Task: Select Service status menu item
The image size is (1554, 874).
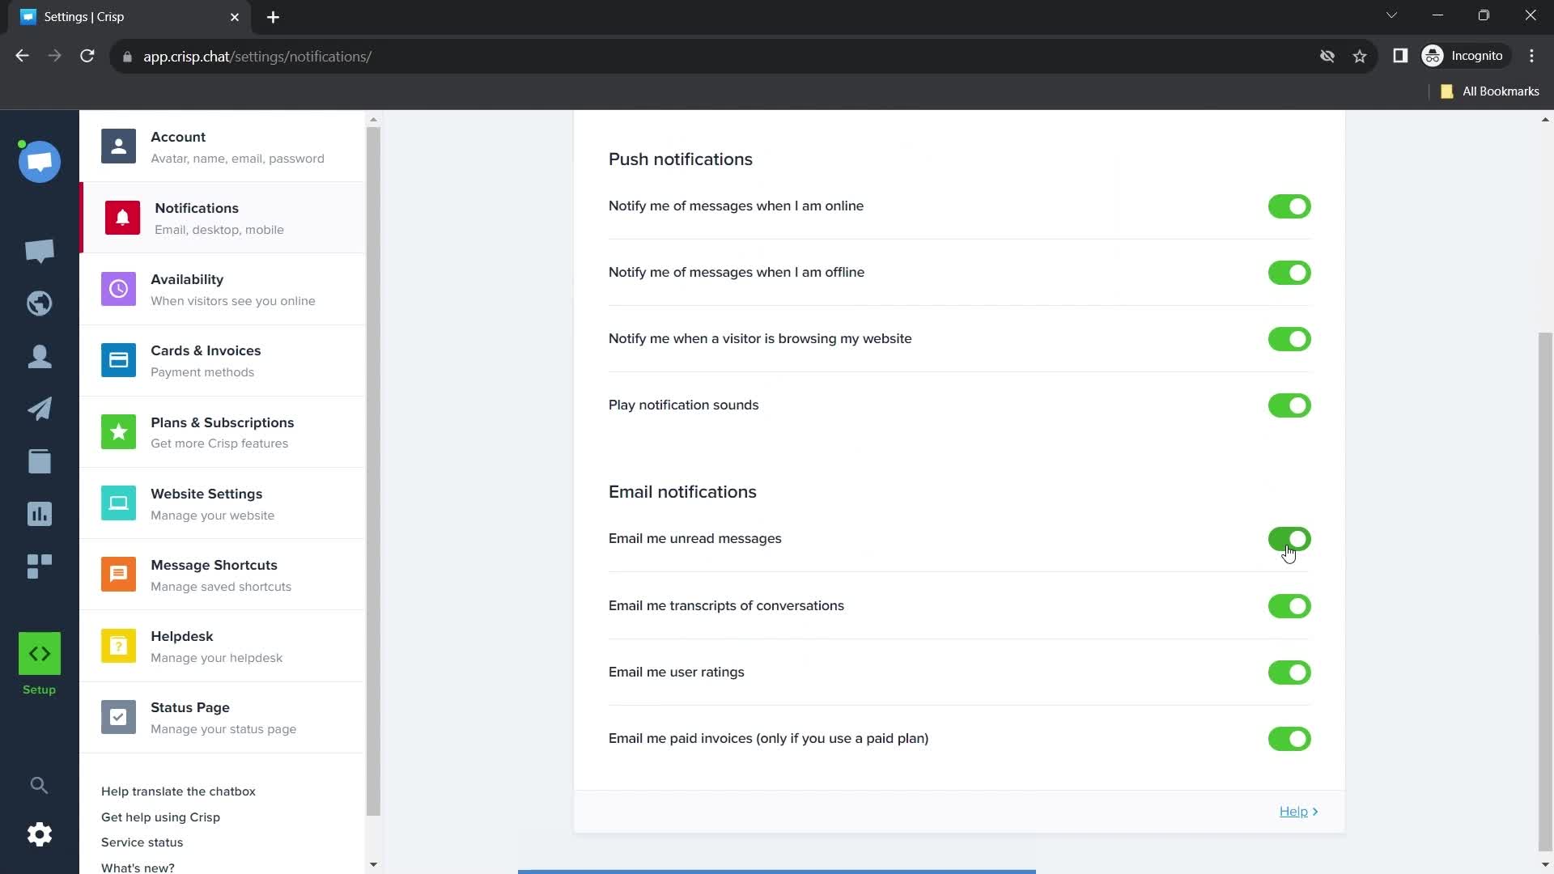Action: tap(142, 842)
